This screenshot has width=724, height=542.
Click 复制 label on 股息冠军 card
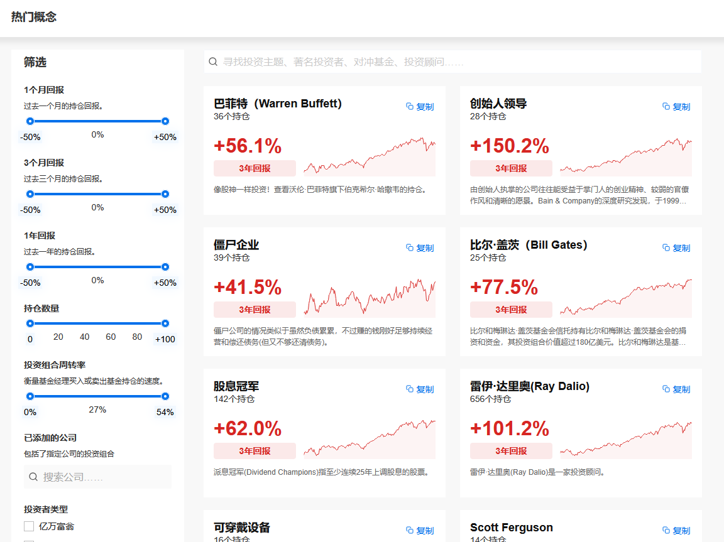425,389
